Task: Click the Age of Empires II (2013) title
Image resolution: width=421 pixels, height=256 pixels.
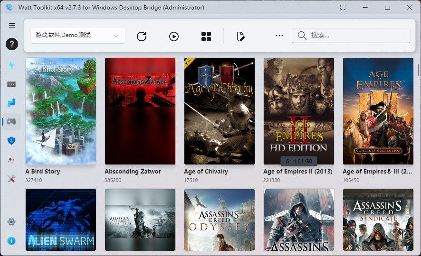Action: tap(298, 172)
